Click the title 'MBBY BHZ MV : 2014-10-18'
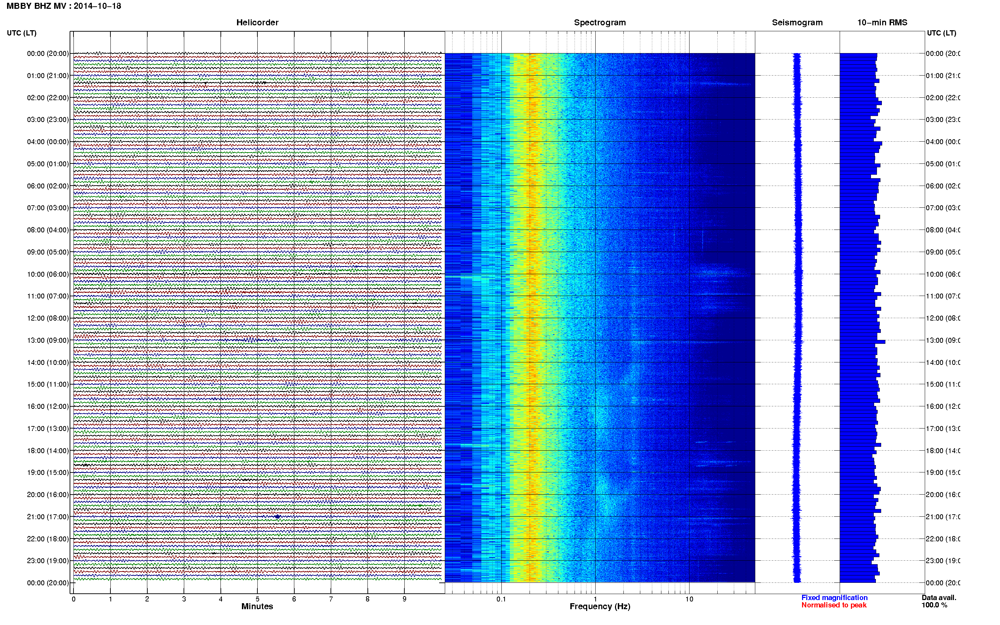 click(x=64, y=6)
